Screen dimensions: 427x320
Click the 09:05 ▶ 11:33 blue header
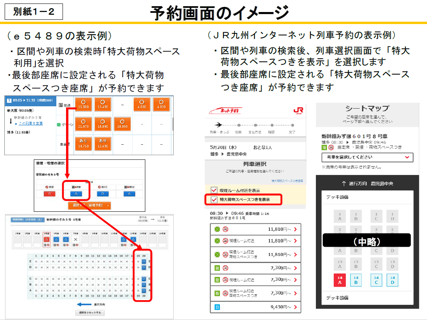[x=30, y=100]
